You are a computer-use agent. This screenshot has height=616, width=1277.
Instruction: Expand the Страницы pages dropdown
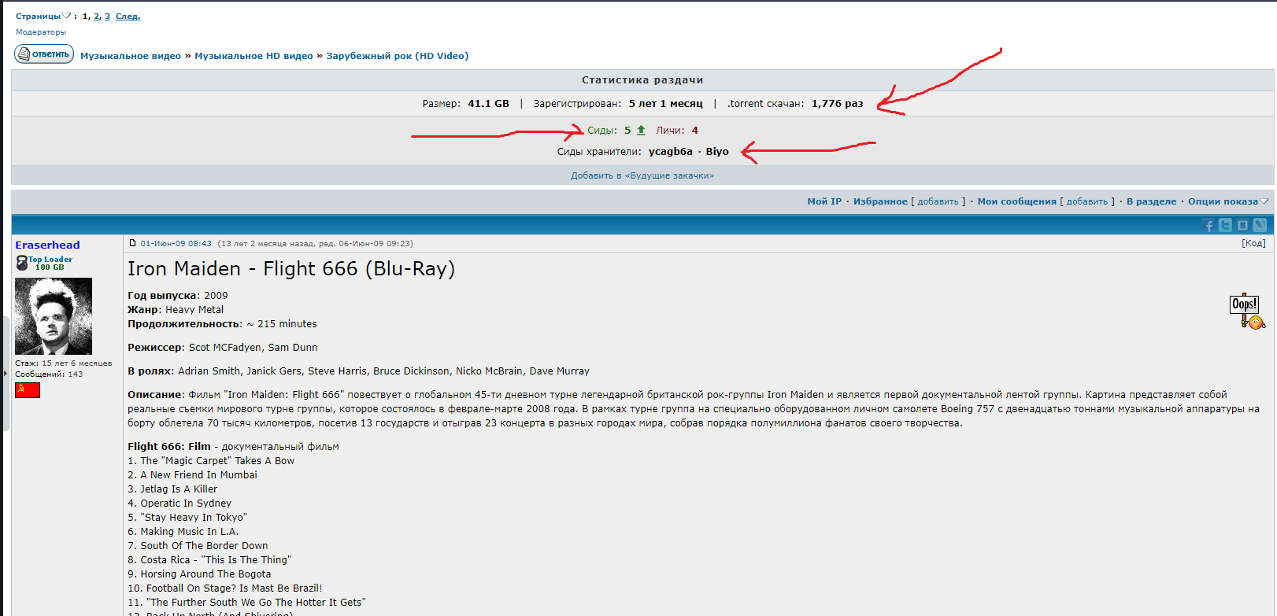point(66,17)
